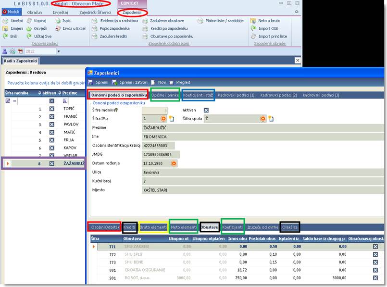Screen dimensions: 387x287
Task: Click the note icon beside Šifra IP-a
Action: point(172,119)
